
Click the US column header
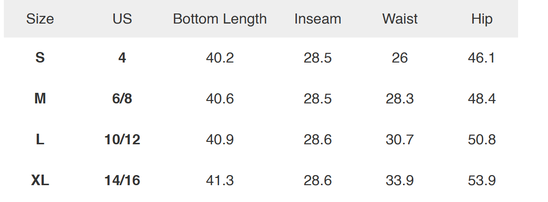point(122,19)
